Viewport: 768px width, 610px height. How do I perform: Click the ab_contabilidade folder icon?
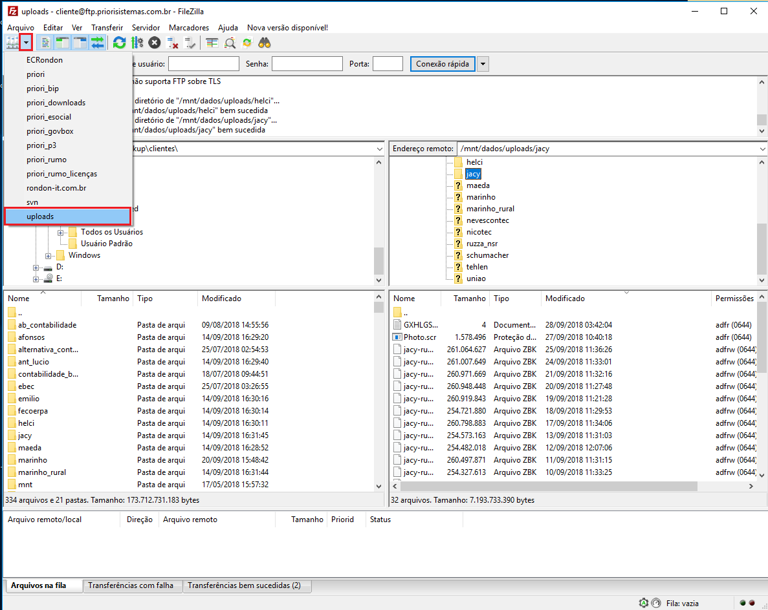pos(12,325)
